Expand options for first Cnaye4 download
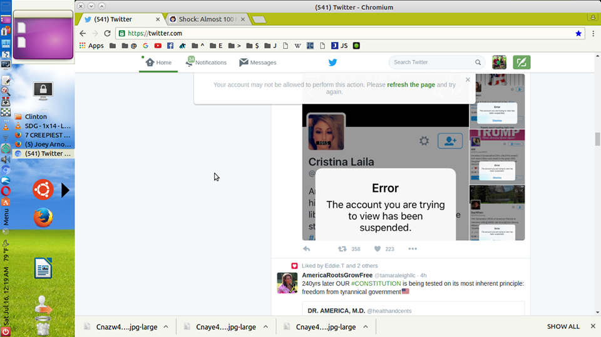The height and width of the screenshot is (337, 601). [x=265, y=326]
